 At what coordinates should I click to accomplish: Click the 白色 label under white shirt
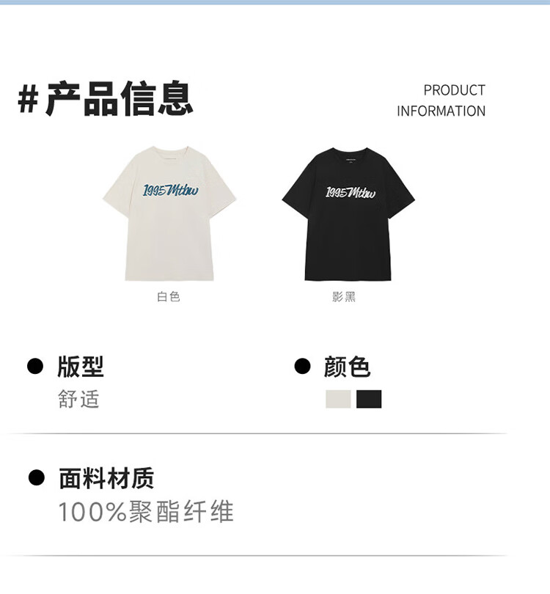169,296
